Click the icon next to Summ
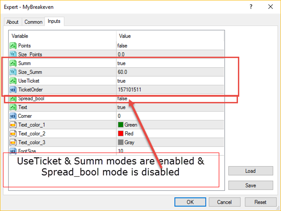 coord(13,63)
